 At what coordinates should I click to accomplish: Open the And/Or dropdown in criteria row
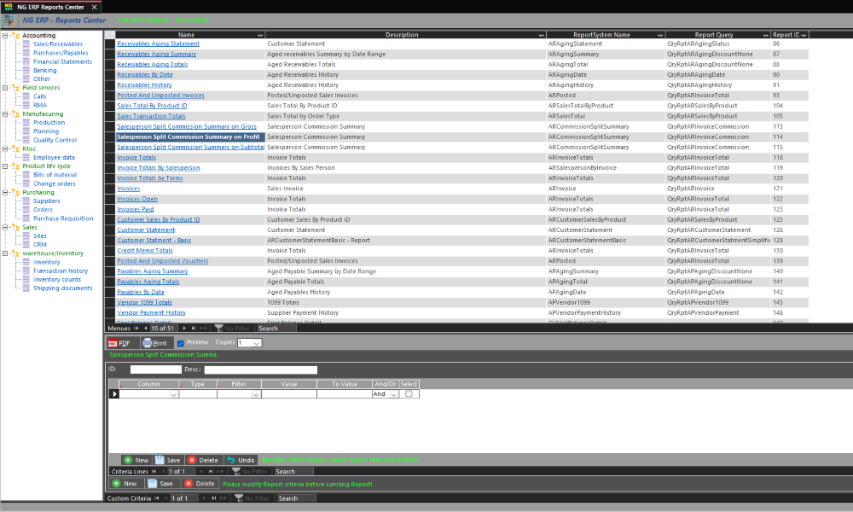[394, 394]
